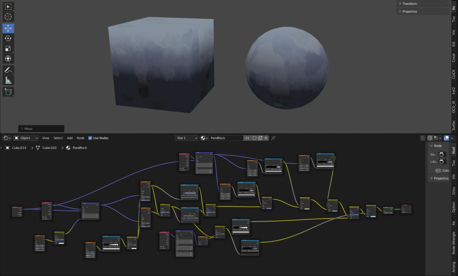Select the Annotate tool

8,70
